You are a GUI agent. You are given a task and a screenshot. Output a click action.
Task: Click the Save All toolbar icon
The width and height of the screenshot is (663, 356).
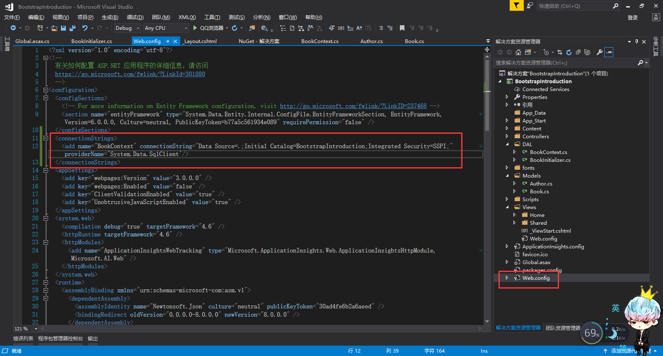tap(73, 28)
